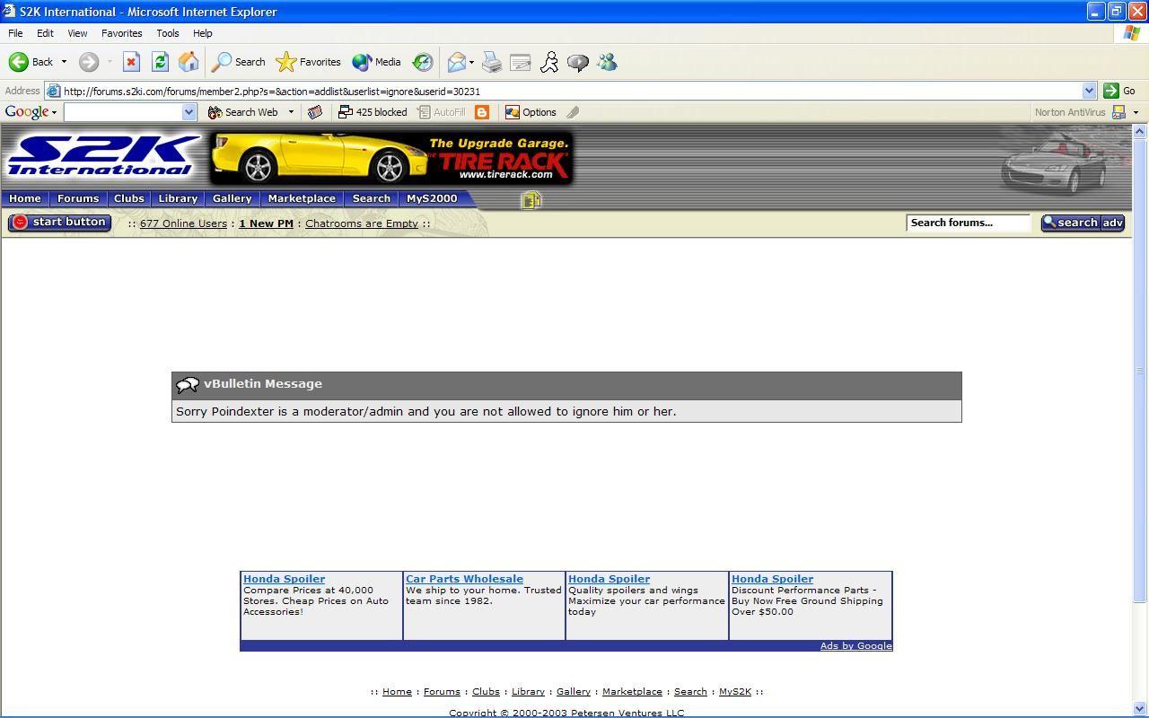Open the Mail toolbar icon

(457, 62)
